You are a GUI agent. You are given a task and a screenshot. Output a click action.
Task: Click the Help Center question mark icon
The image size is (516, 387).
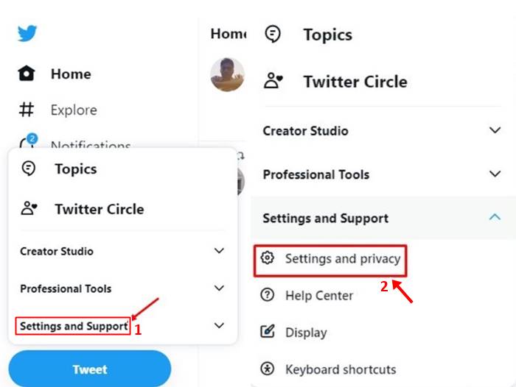coord(268,295)
